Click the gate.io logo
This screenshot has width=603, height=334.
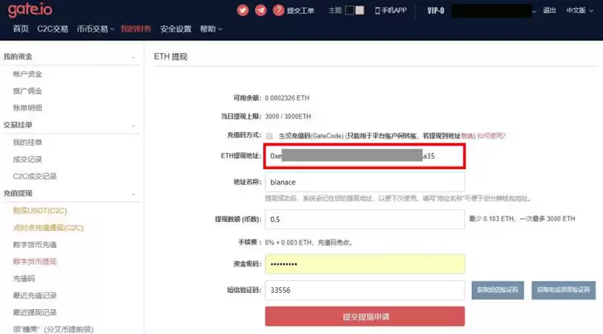coord(30,10)
